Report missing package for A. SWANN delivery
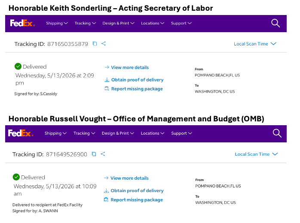The width and height of the screenshot is (300, 223). pyautogui.click(x=137, y=200)
